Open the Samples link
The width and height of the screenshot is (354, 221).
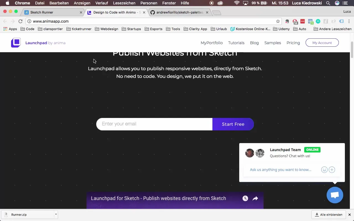pyautogui.click(x=273, y=43)
